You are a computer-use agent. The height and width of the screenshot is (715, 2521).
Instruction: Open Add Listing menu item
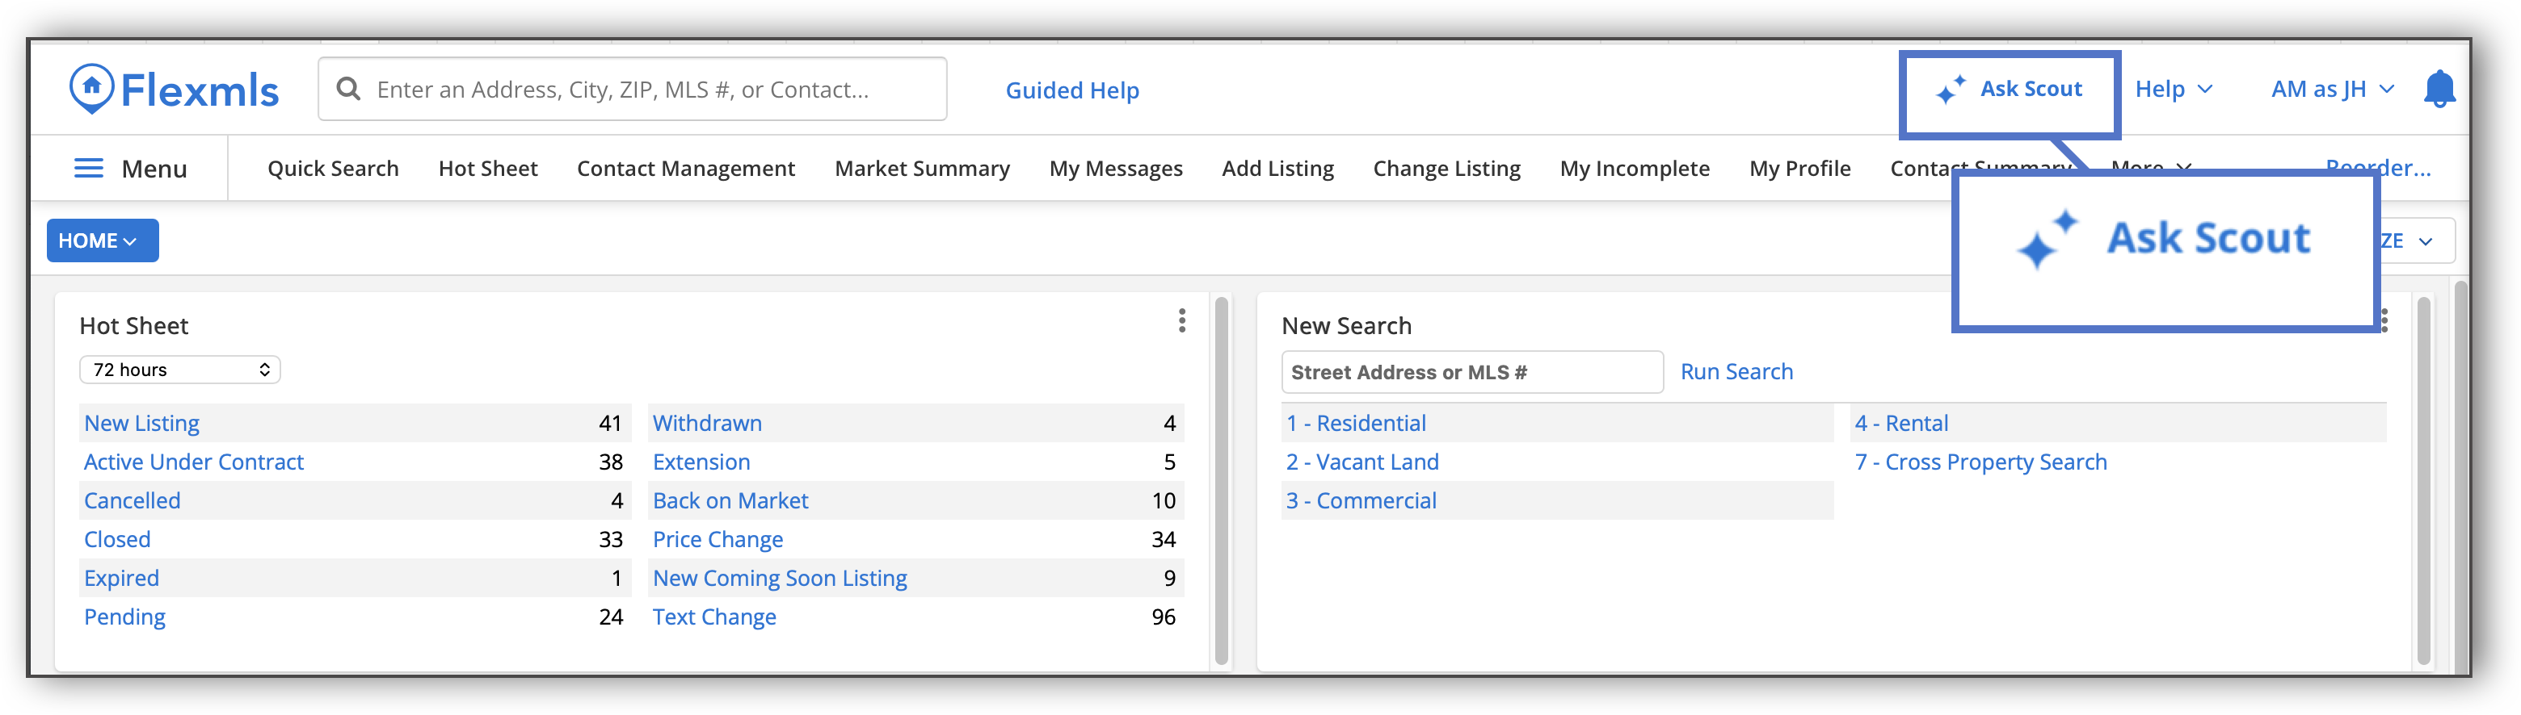click(1277, 168)
